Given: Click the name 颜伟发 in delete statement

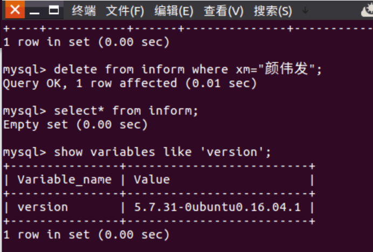Looking at the screenshot, I should pyautogui.click(x=286, y=69).
